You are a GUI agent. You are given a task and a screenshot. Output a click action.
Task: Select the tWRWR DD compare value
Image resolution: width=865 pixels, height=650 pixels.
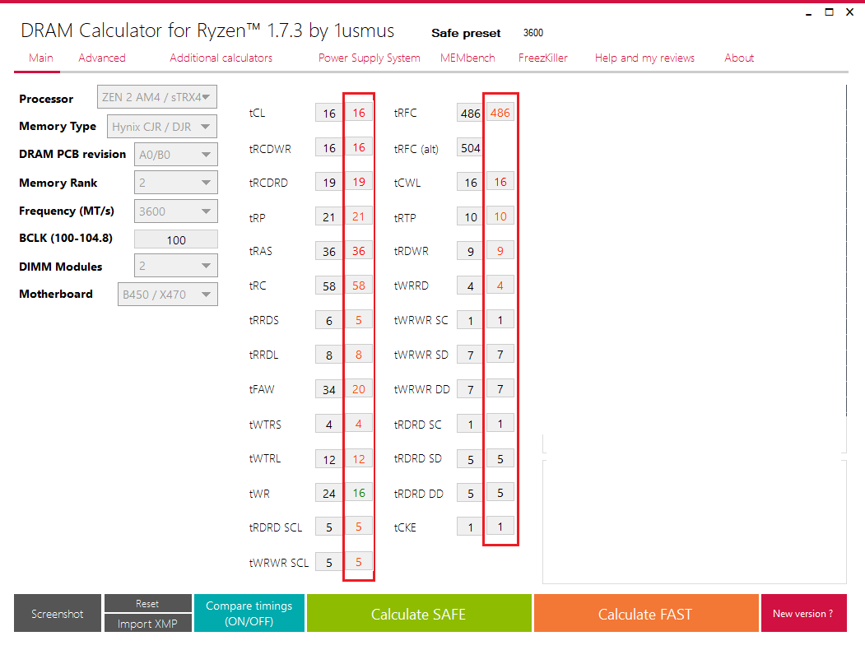(500, 389)
